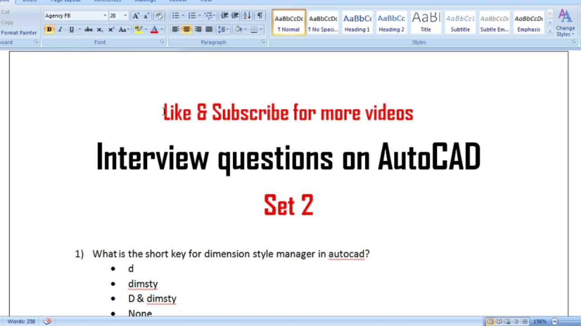581x326 pixels.
Task: Apply Heading 2 style
Action: 391,23
